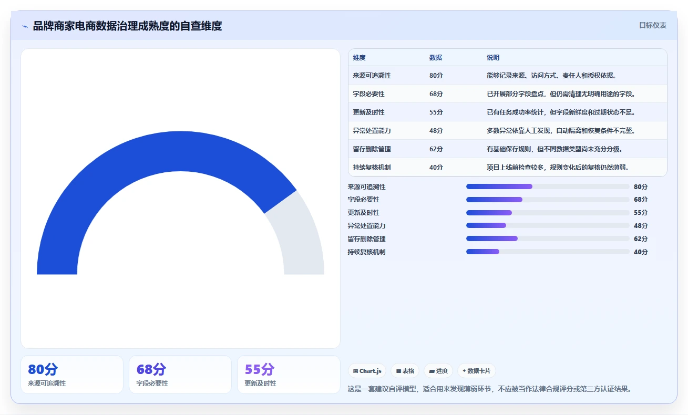Click 字段必要性 label in the progress list

point(364,200)
